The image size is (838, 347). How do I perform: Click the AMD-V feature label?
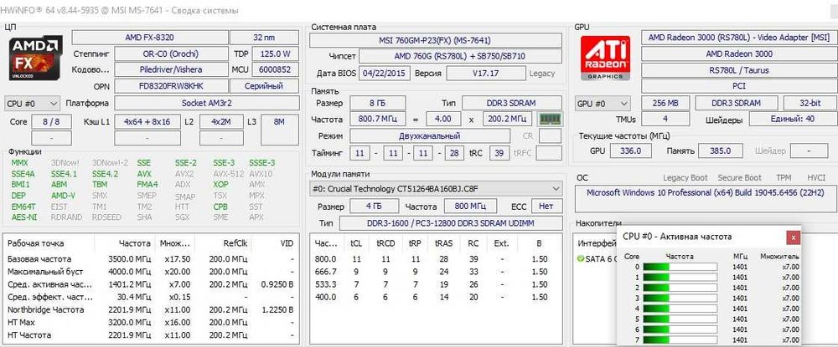pyautogui.click(x=63, y=196)
